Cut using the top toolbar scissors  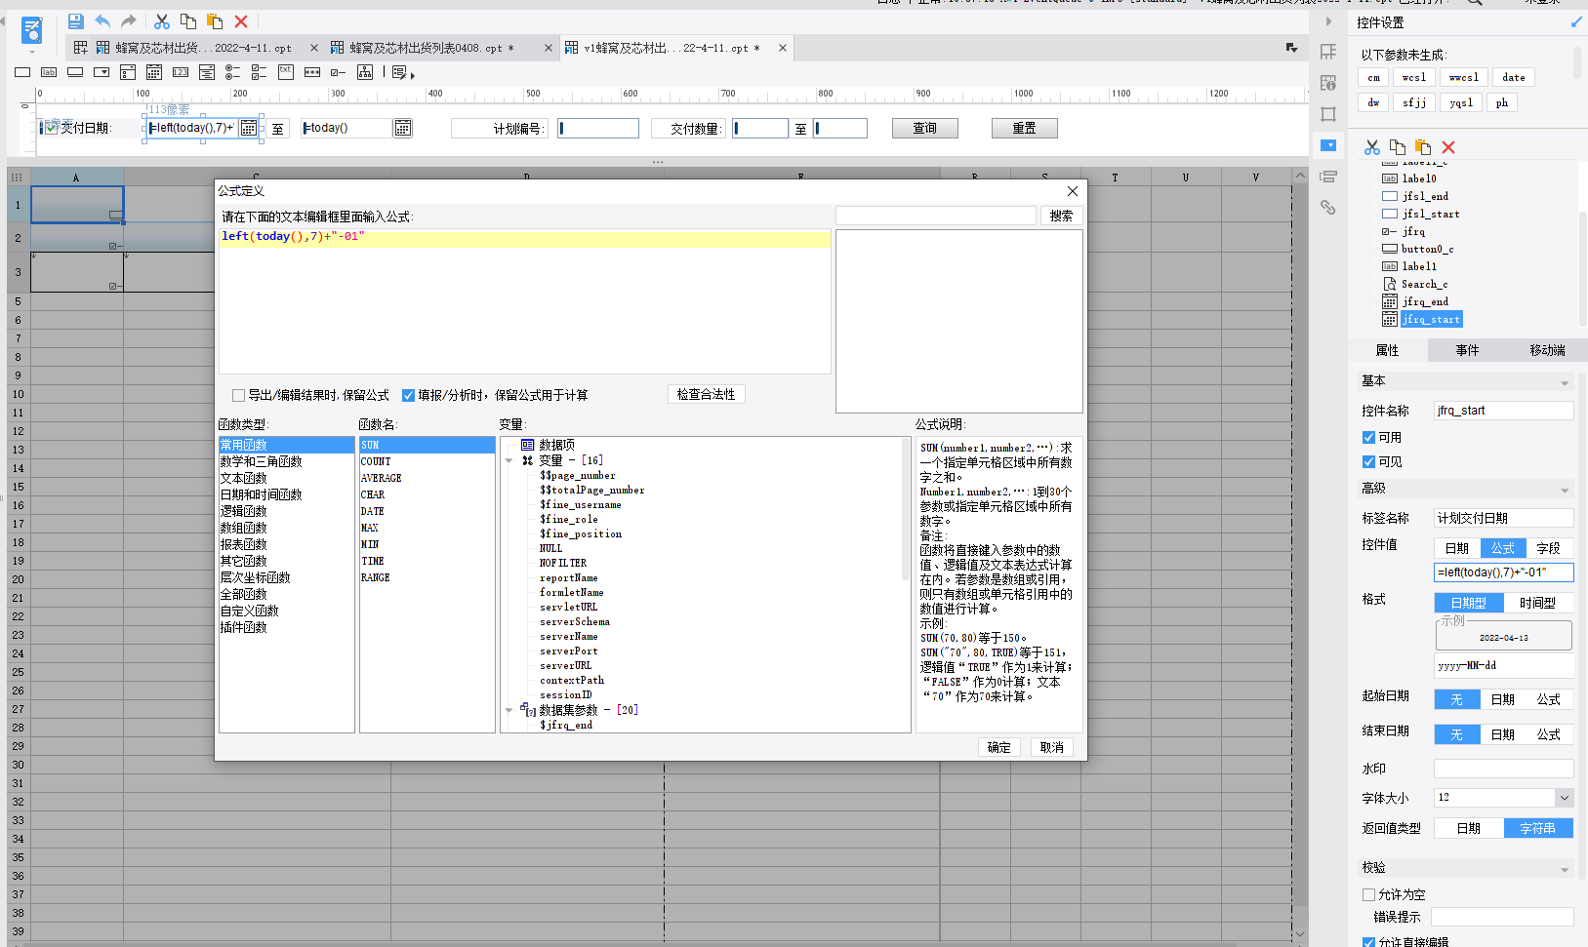[162, 21]
